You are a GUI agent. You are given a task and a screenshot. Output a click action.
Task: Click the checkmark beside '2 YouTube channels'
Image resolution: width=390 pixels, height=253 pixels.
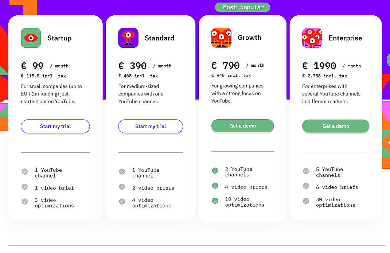[x=215, y=170]
